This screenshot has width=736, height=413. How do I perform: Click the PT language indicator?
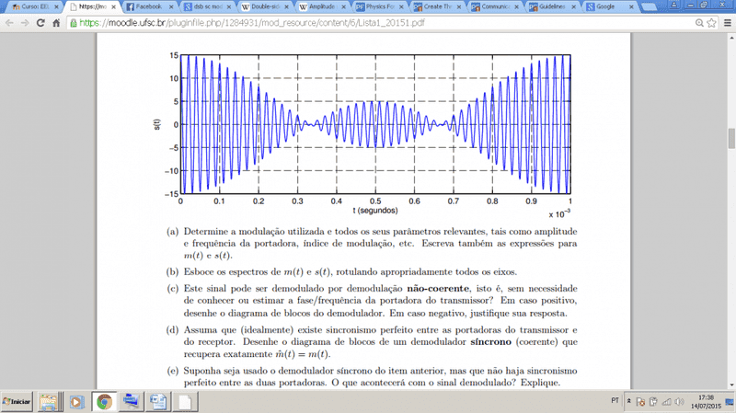[x=615, y=402]
